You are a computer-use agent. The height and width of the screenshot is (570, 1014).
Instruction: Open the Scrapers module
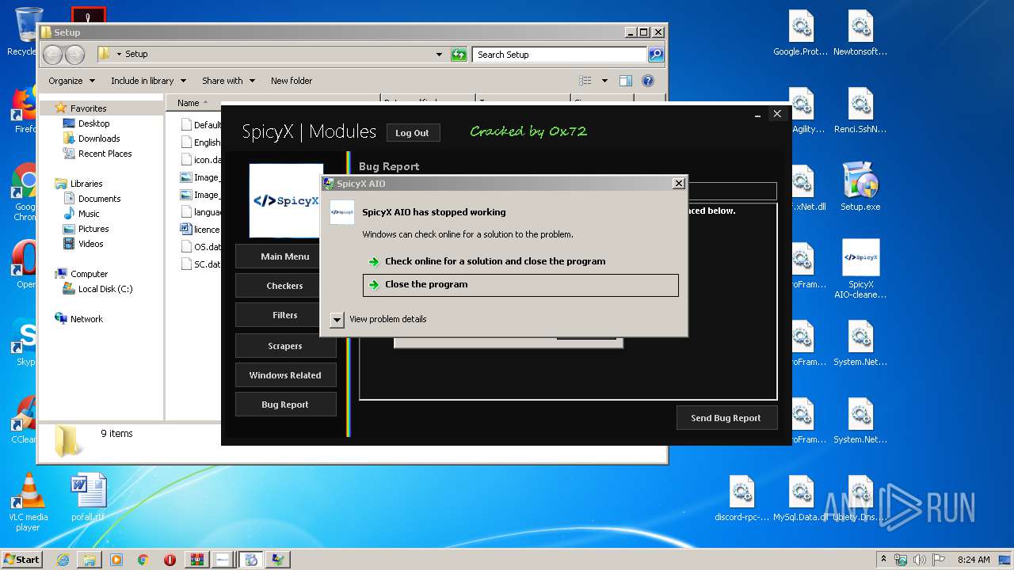(285, 346)
